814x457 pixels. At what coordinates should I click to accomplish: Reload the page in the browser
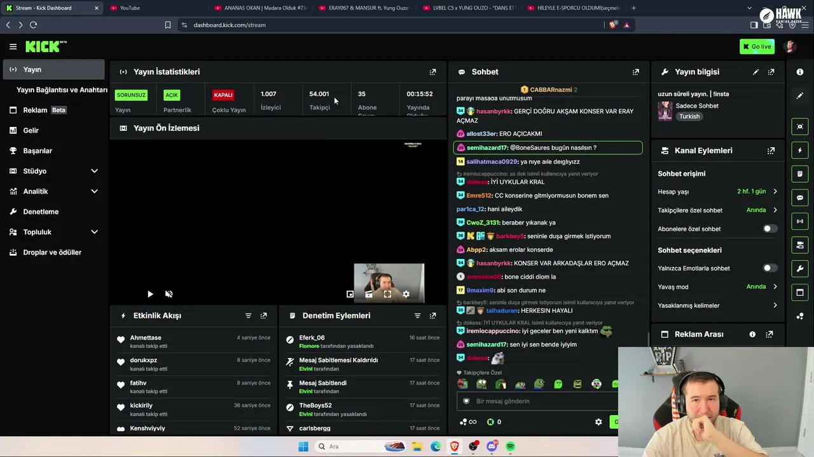point(33,25)
